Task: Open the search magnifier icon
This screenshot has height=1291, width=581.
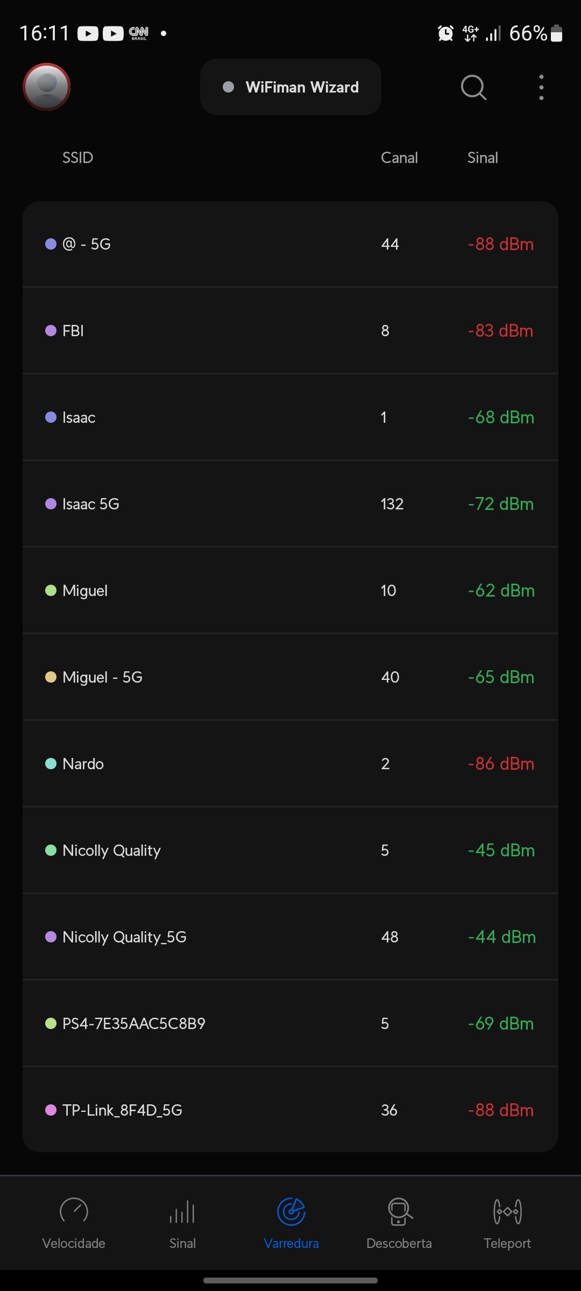Action: click(x=473, y=87)
